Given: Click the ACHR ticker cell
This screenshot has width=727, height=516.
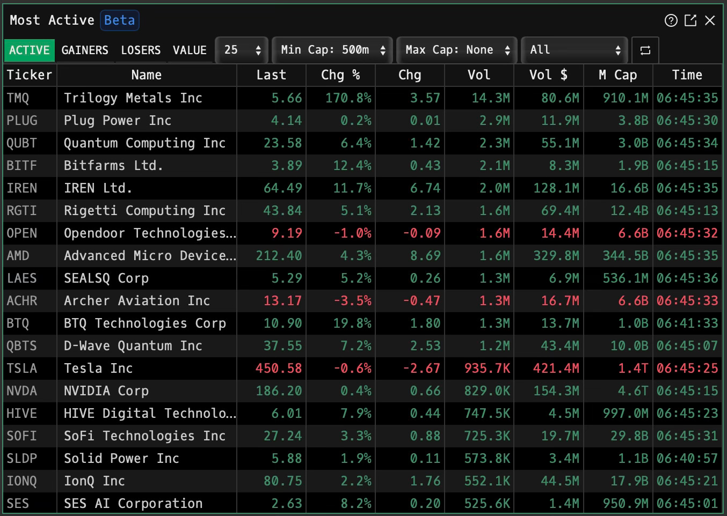Looking at the screenshot, I should (30, 301).
